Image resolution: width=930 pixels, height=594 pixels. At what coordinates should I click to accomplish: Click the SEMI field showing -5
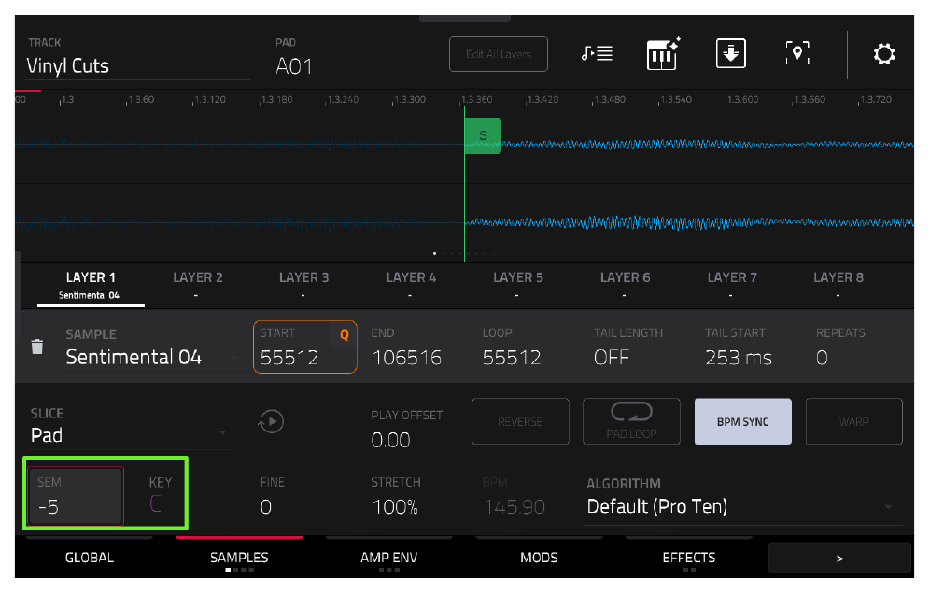[x=76, y=496]
